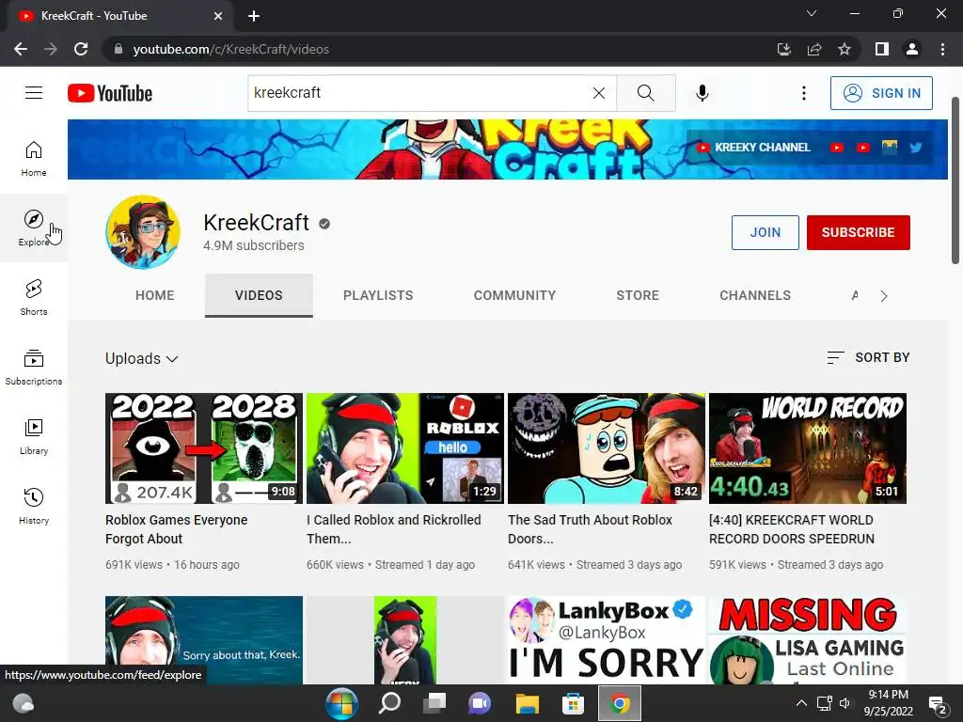Open File Explorer from the taskbar

click(x=527, y=703)
